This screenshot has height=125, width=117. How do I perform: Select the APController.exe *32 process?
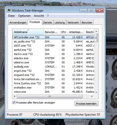[x=54, y=37]
